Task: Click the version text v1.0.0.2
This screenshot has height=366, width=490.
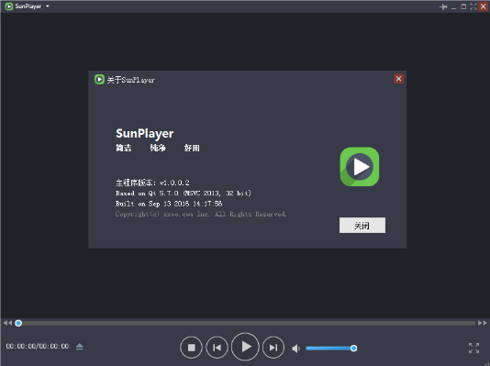Action: click(x=174, y=183)
